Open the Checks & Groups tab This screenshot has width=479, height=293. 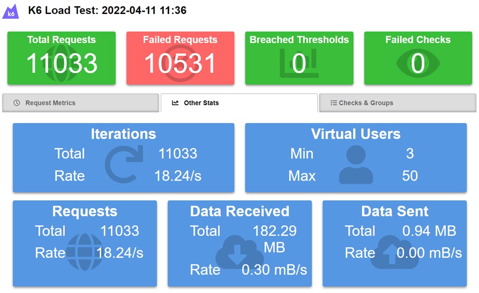click(x=397, y=103)
